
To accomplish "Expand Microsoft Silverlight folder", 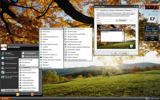I will pos(29,60).
